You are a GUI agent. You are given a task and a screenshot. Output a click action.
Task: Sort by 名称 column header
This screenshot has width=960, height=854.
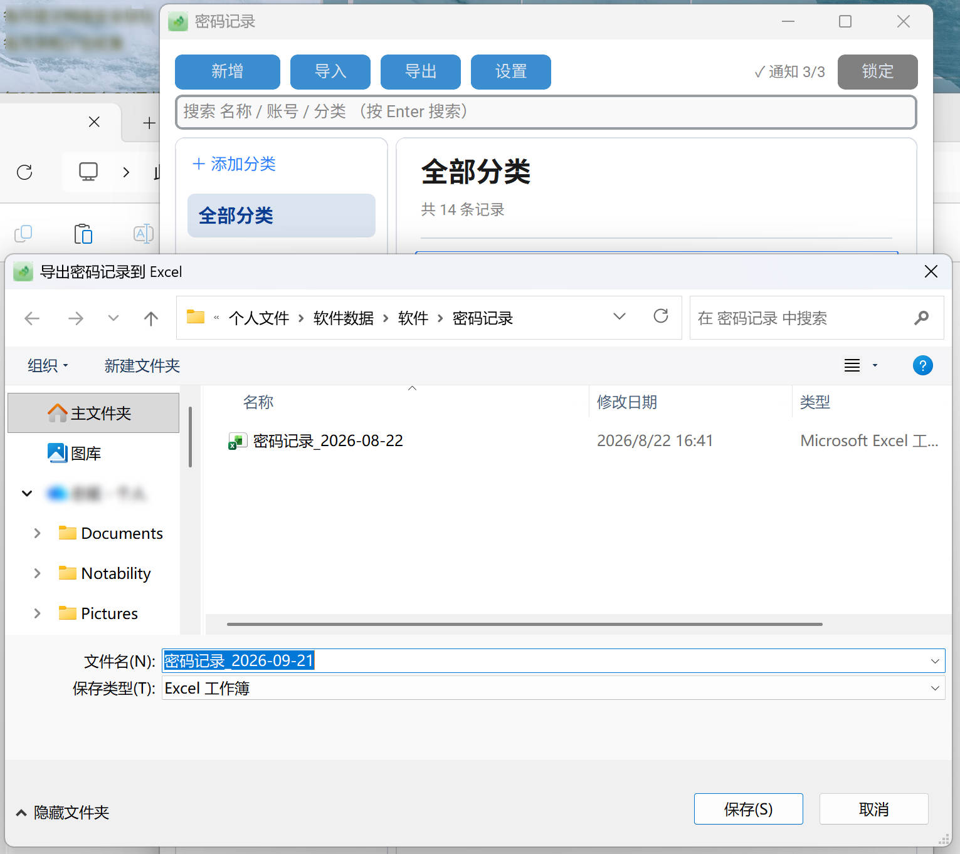point(258,402)
